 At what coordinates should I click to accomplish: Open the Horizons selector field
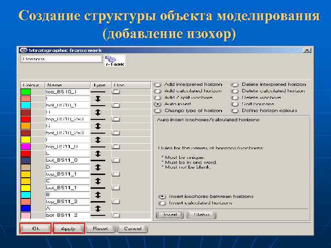62,59
